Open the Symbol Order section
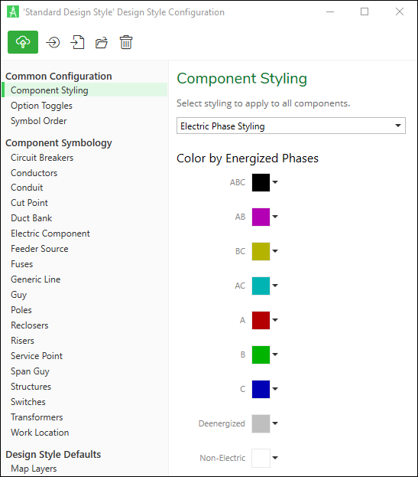 38,121
